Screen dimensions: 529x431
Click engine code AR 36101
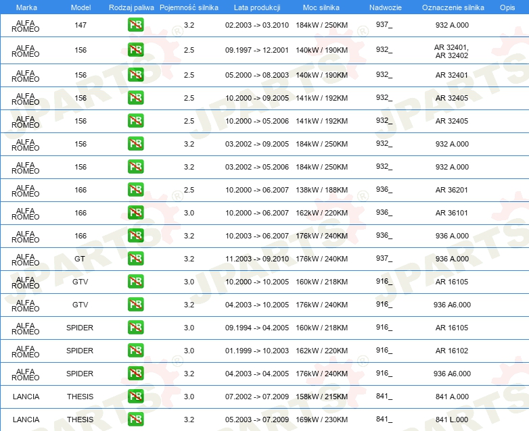(x=451, y=213)
